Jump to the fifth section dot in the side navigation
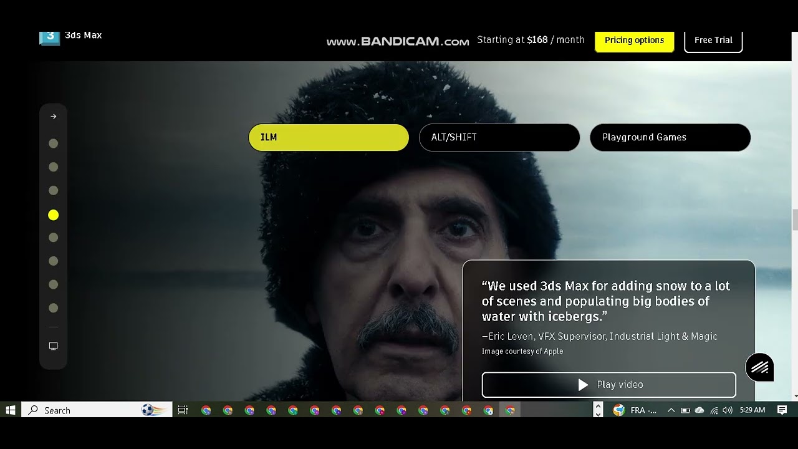Viewport: 798px width, 449px height. (x=54, y=238)
